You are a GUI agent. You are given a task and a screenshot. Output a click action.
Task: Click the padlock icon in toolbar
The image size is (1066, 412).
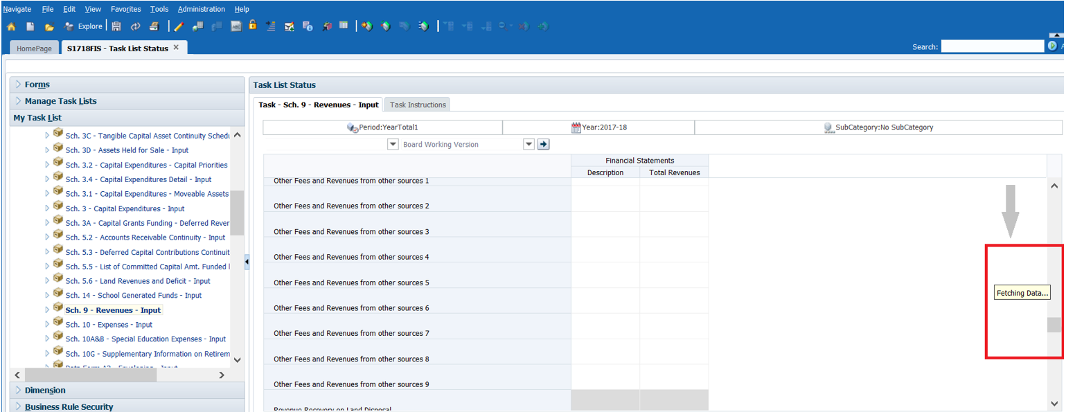(253, 25)
